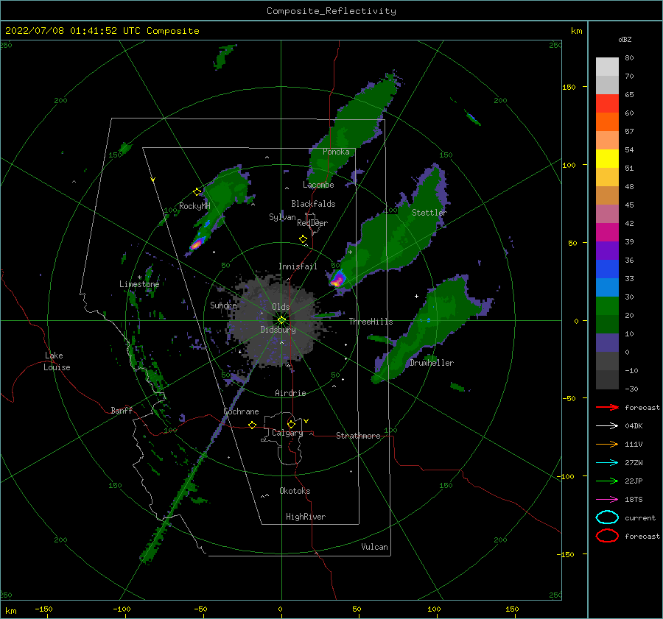The height and width of the screenshot is (619, 663).
Task: Select the orange 111V arrow legend icon
Action: click(607, 444)
